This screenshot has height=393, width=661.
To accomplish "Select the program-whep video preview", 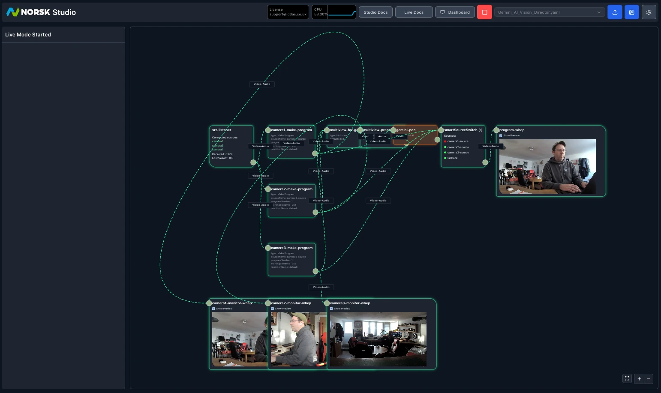I will 547,166.
